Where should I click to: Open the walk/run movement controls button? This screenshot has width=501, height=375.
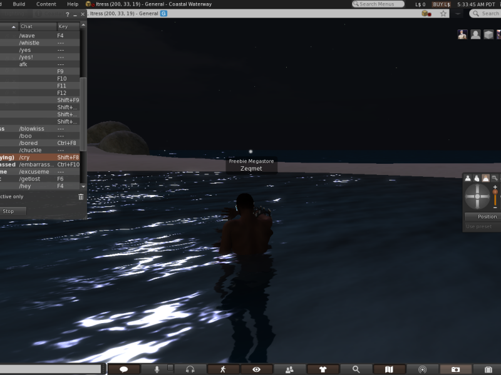(x=223, y=369)
